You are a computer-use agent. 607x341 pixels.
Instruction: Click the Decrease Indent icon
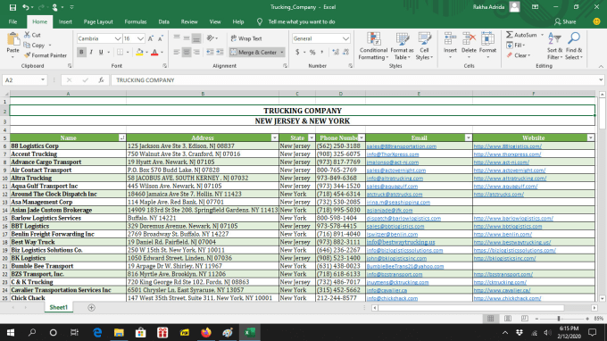210,53
